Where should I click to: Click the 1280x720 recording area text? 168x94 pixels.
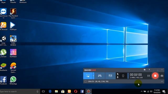[98, 81]
